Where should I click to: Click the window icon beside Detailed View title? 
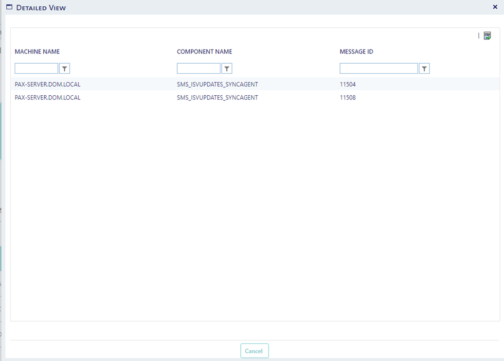click(x=9, y=7)
